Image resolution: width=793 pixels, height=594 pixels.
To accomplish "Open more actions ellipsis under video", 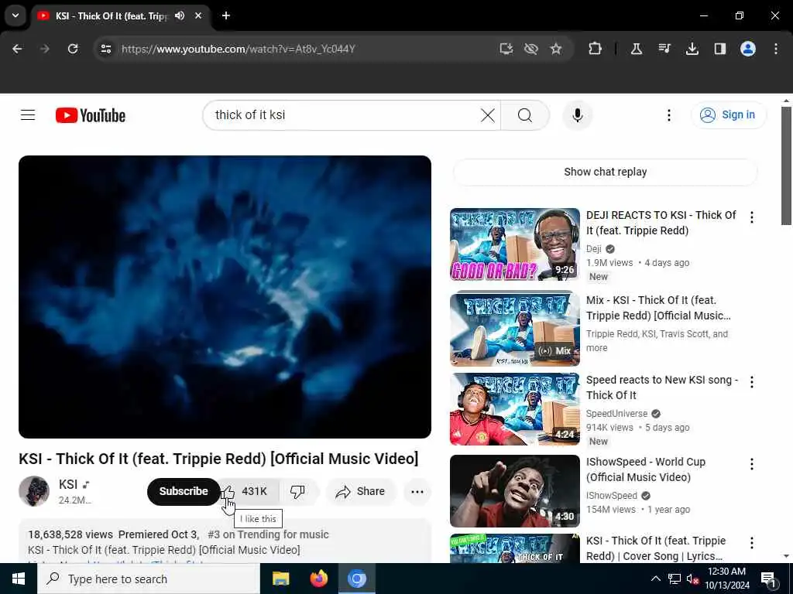I will tap(417, 491).
